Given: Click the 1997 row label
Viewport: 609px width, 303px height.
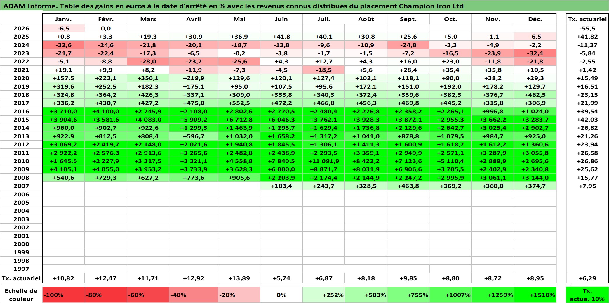Looking at the screenshot, I should [21, 269].
